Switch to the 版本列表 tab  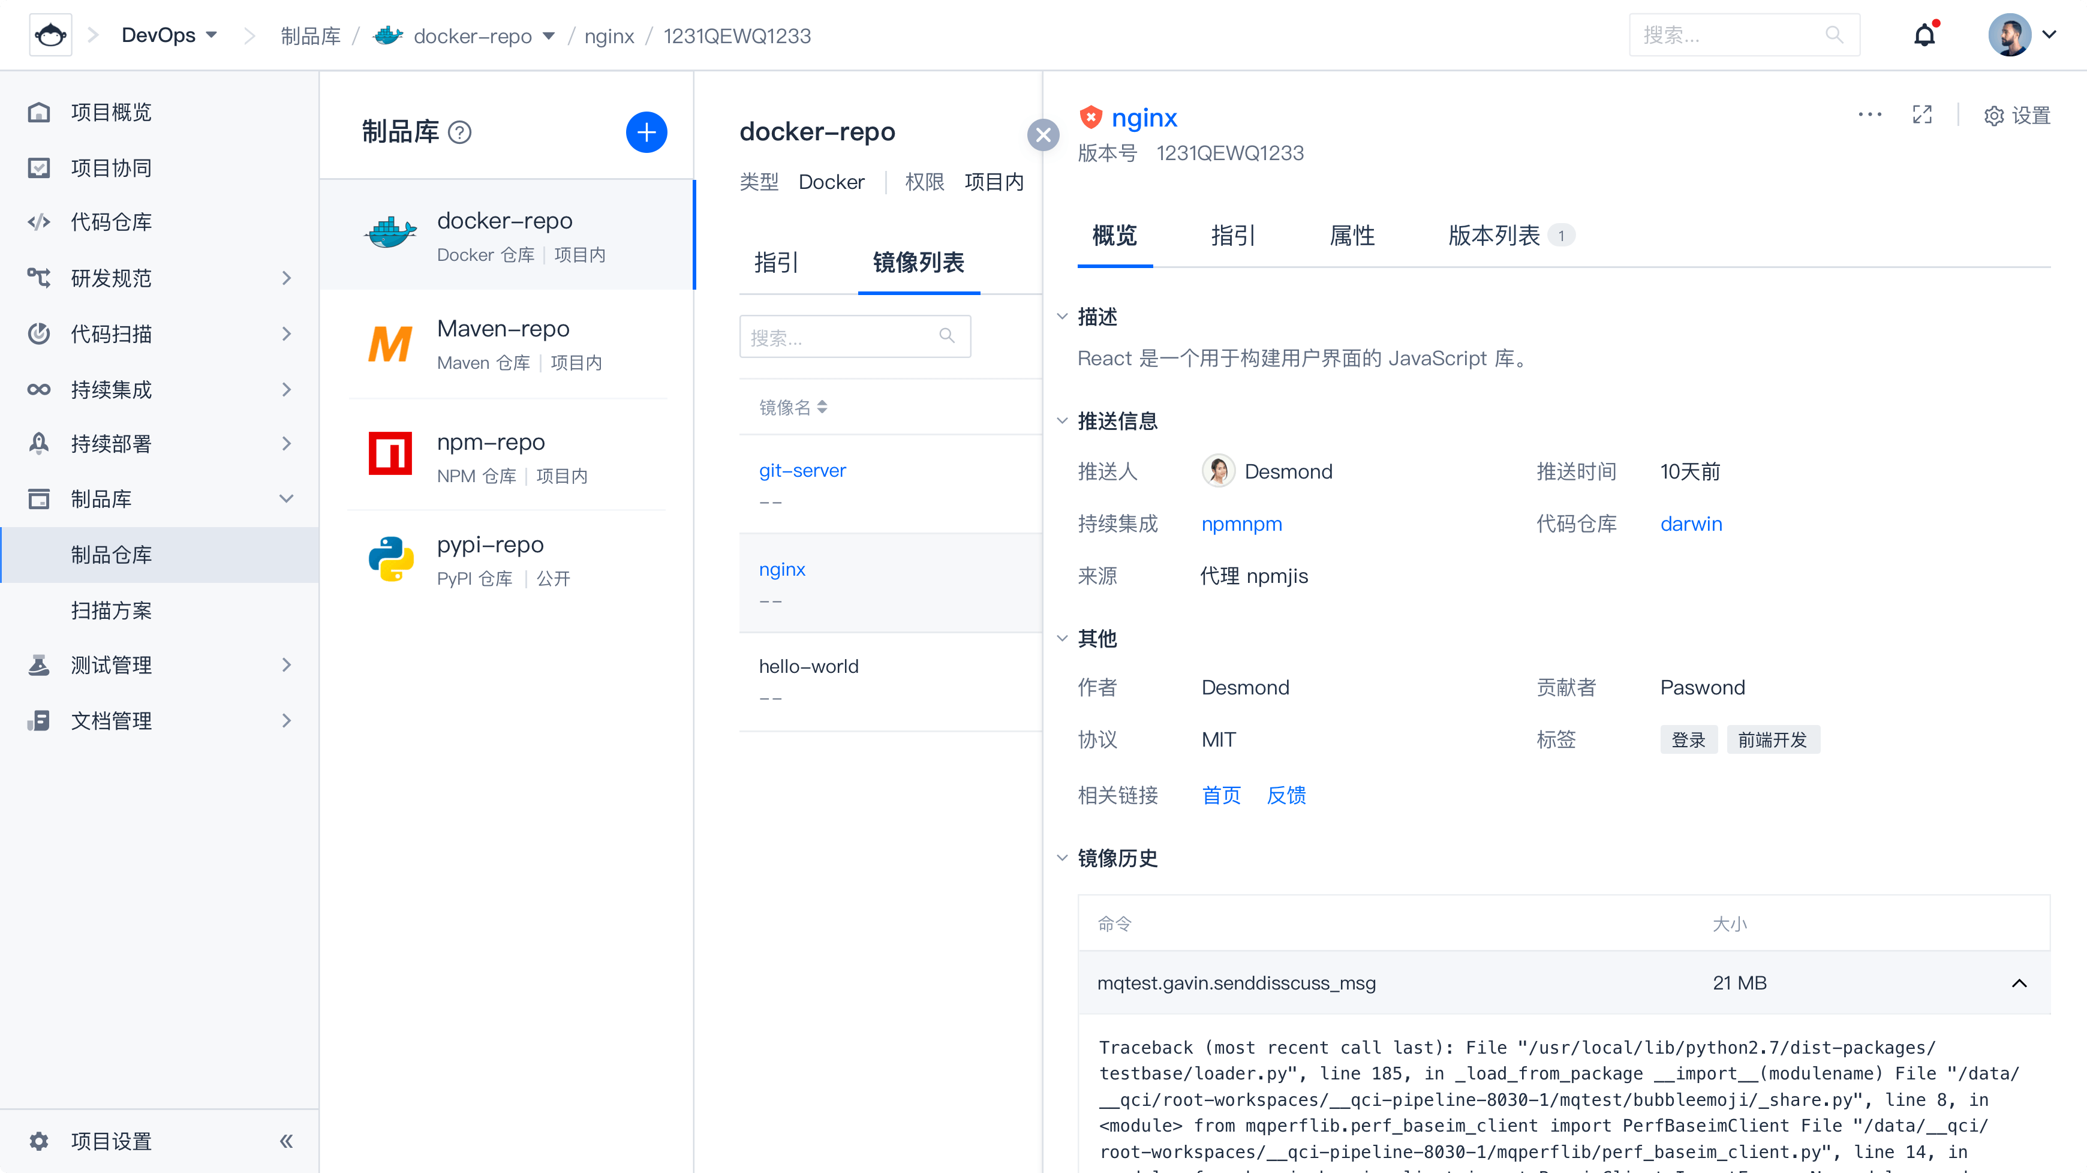click(x=1494, y=236)
